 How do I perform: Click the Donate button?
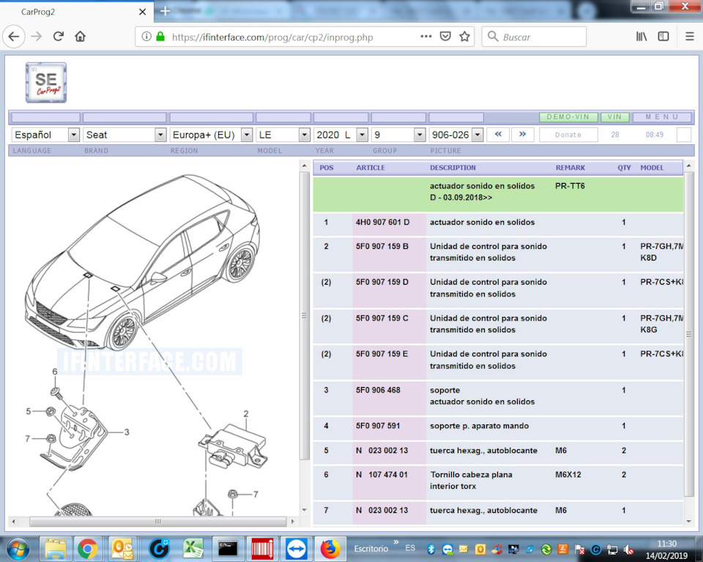click(568, 134)
